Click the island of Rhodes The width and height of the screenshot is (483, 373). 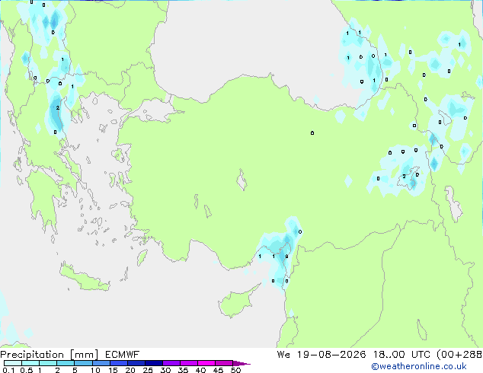142,257
